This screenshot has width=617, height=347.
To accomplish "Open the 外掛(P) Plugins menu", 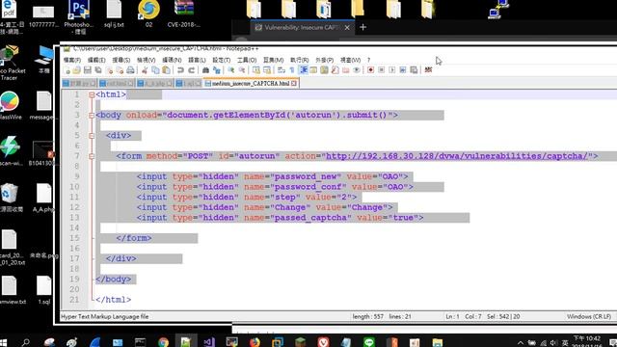I will (324, 60).
